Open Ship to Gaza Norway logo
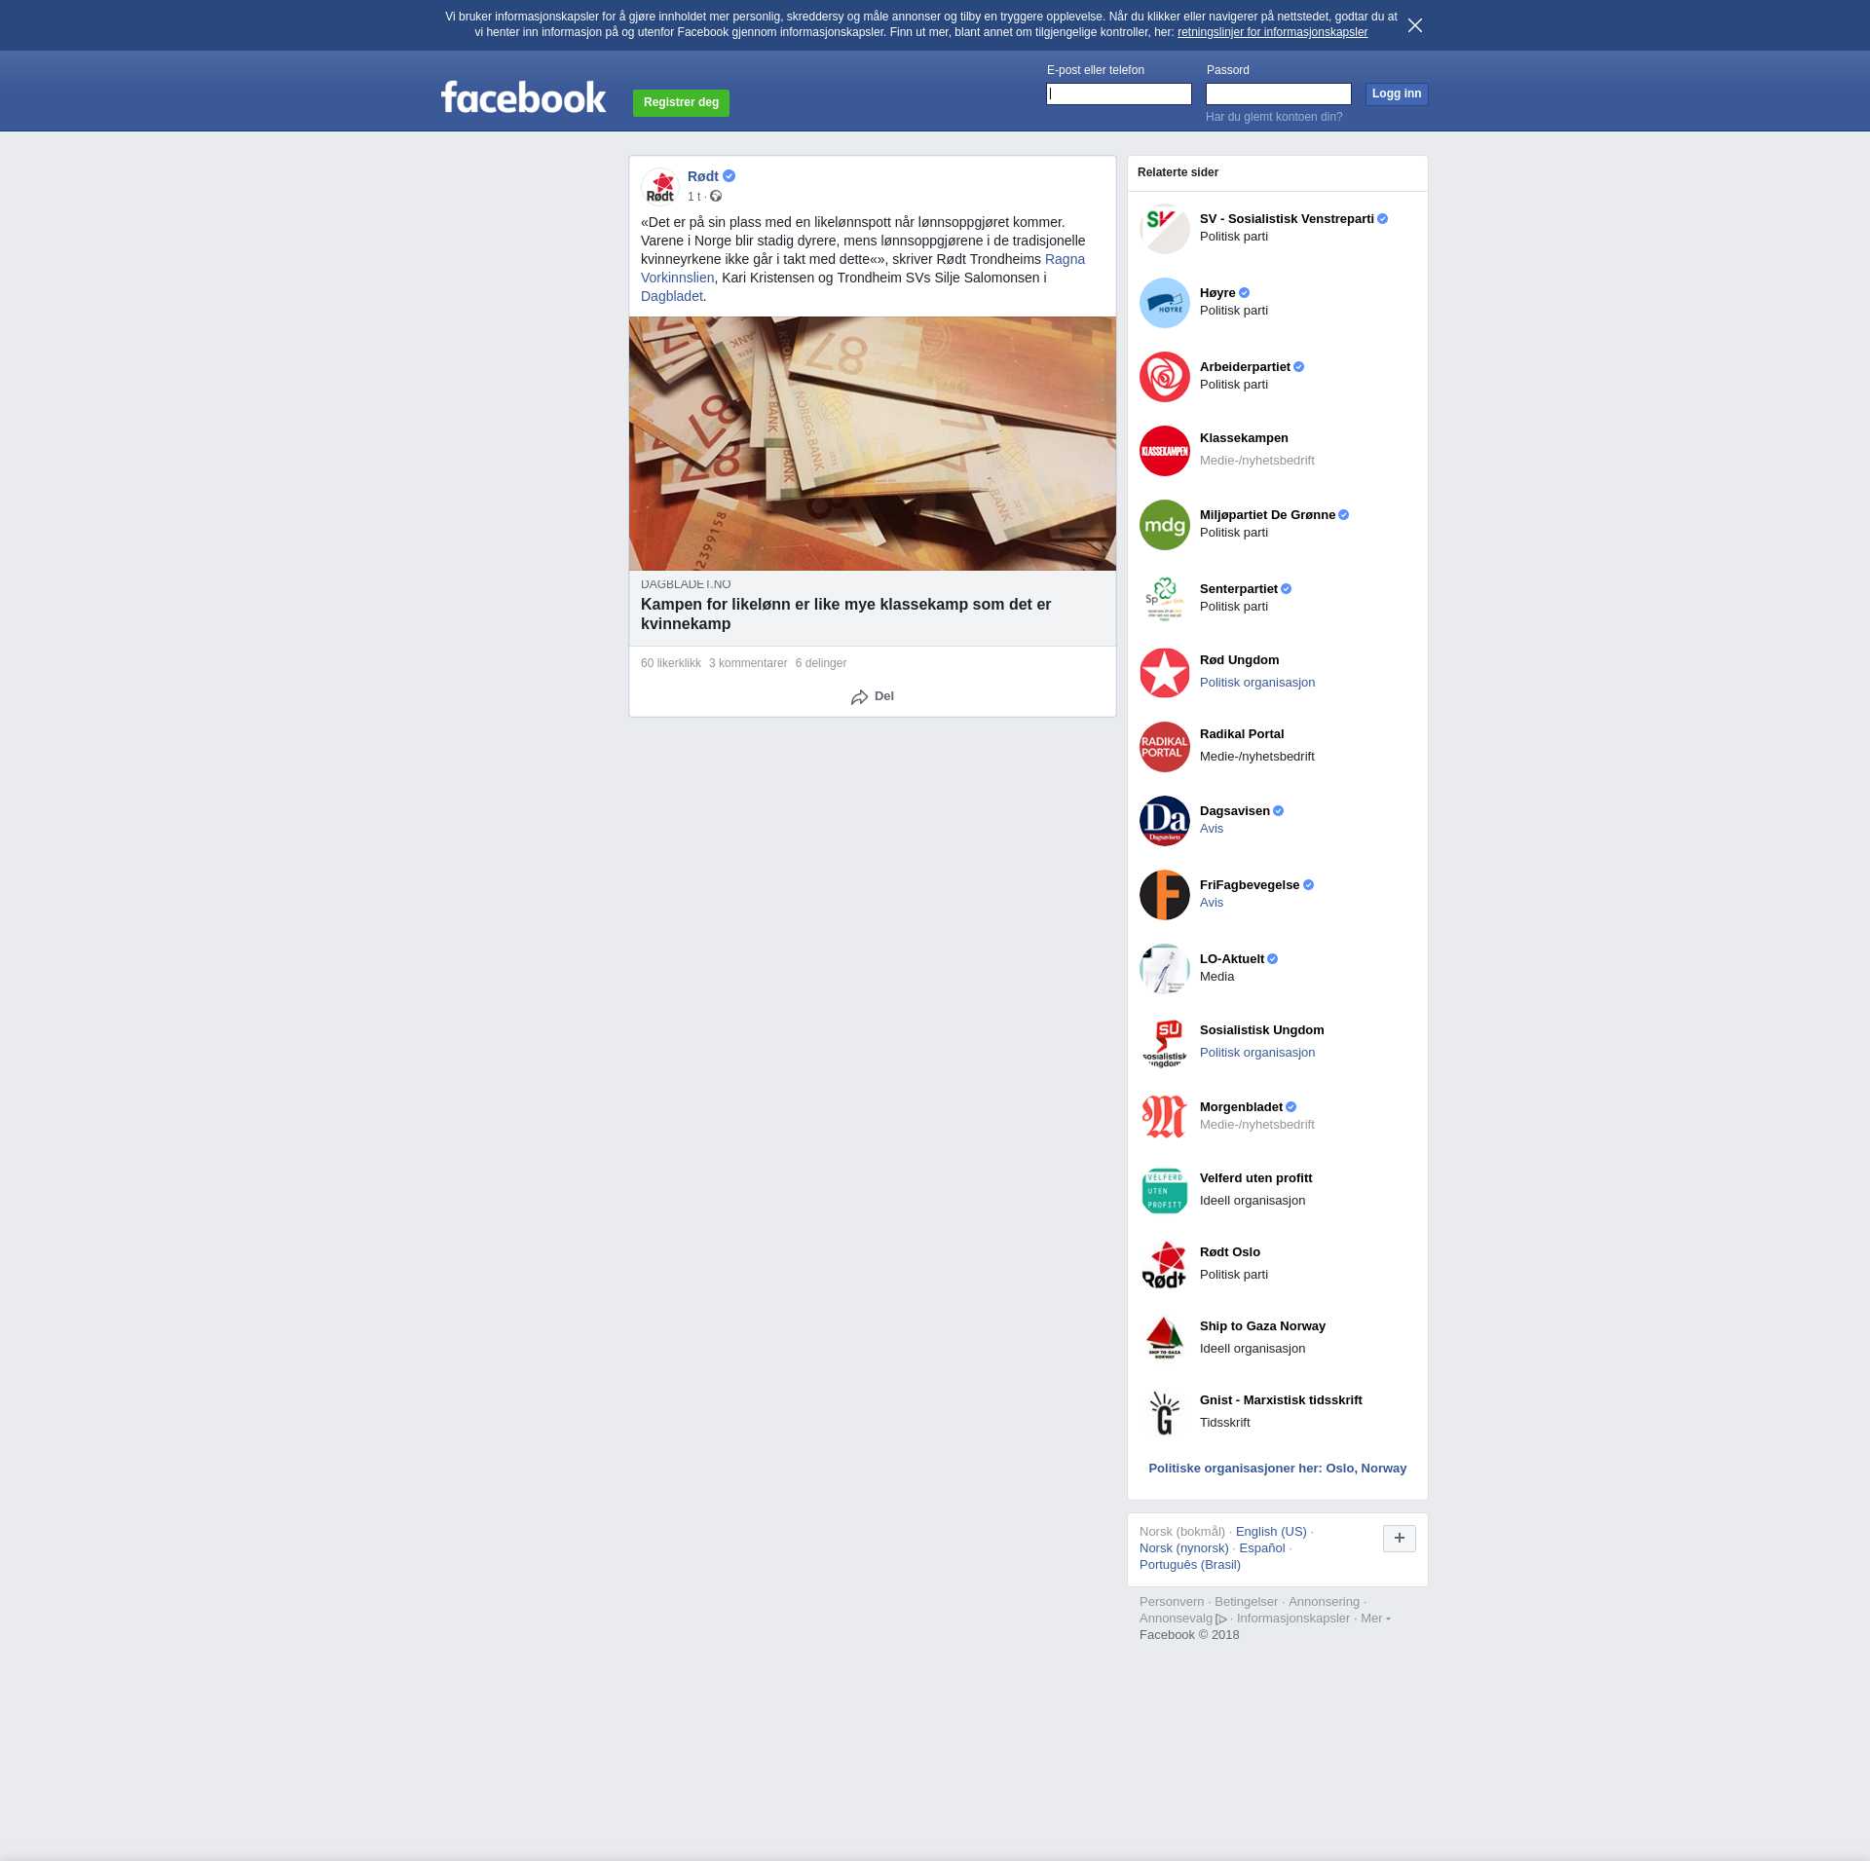The width and height of the screenshot is (1870, 1861). 1165,1339
